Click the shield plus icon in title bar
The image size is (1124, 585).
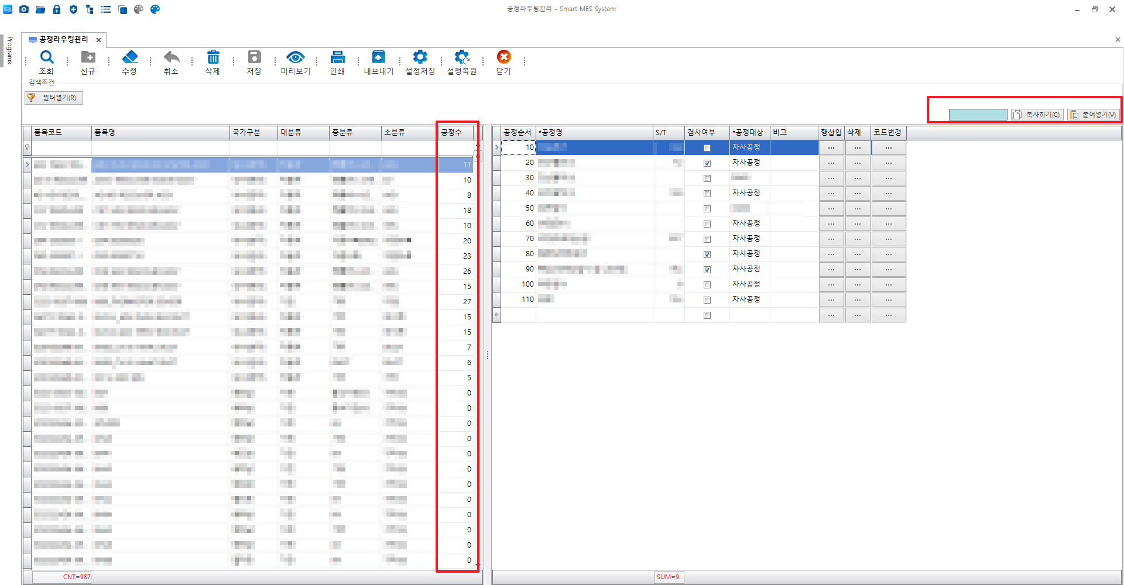(73, 9)
